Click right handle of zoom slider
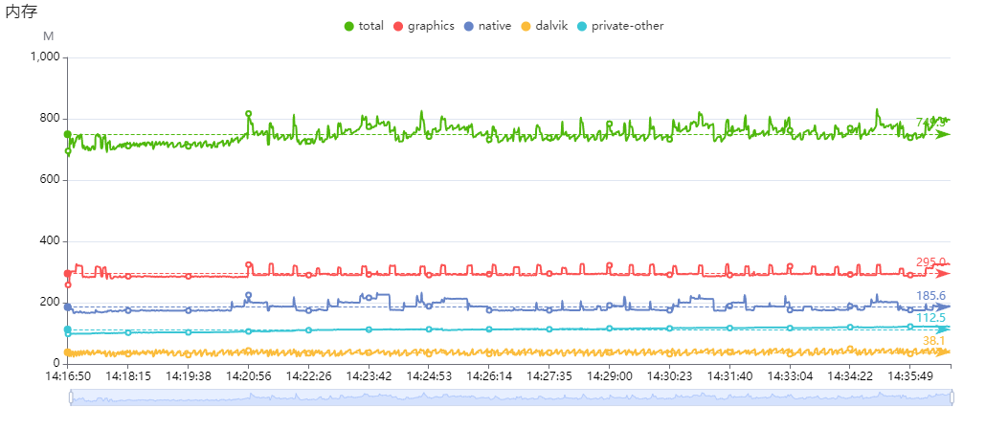The height and width of the screenshot is (431, 1008). (x=952, y=397)
